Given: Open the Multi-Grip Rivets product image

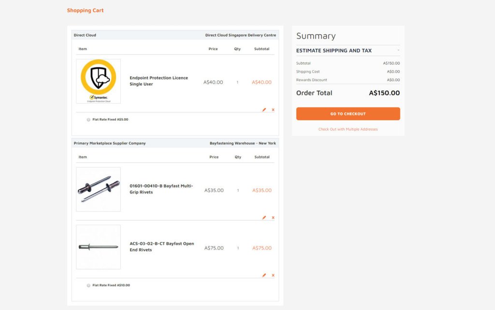Looking at the screenshot, I should click(x=98, y=189).
